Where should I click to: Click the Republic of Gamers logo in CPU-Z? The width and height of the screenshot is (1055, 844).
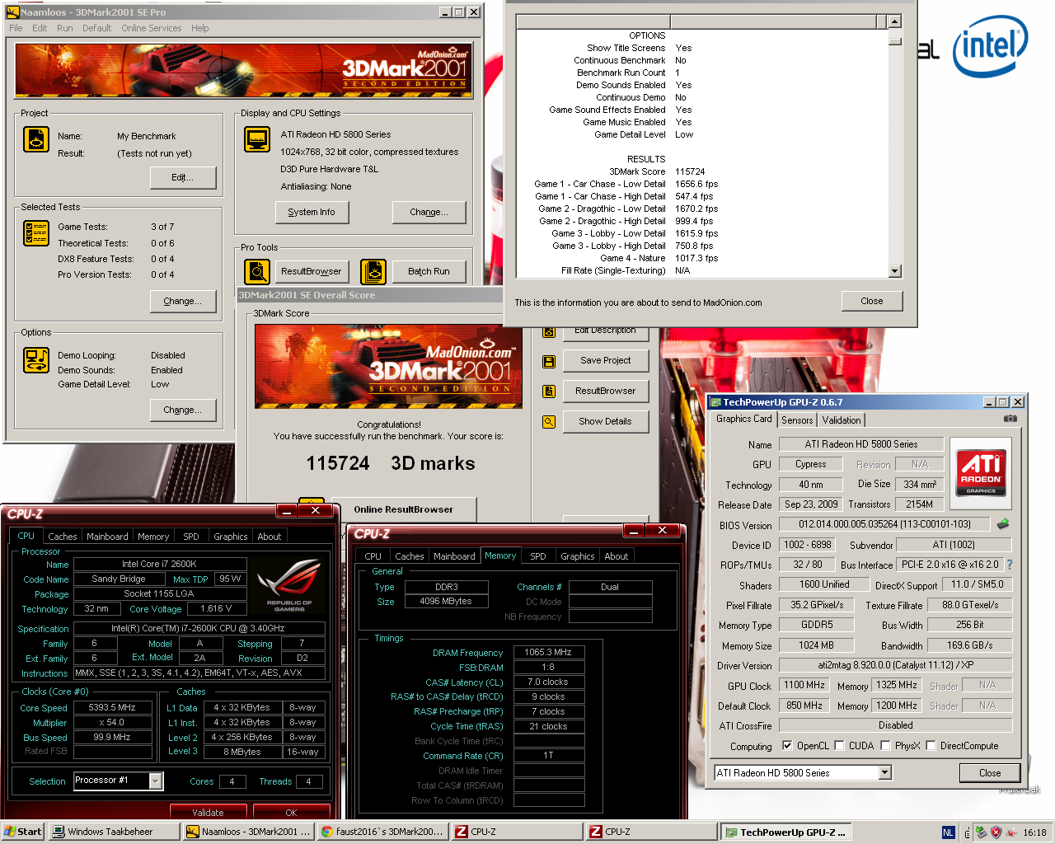pos(289,585)
